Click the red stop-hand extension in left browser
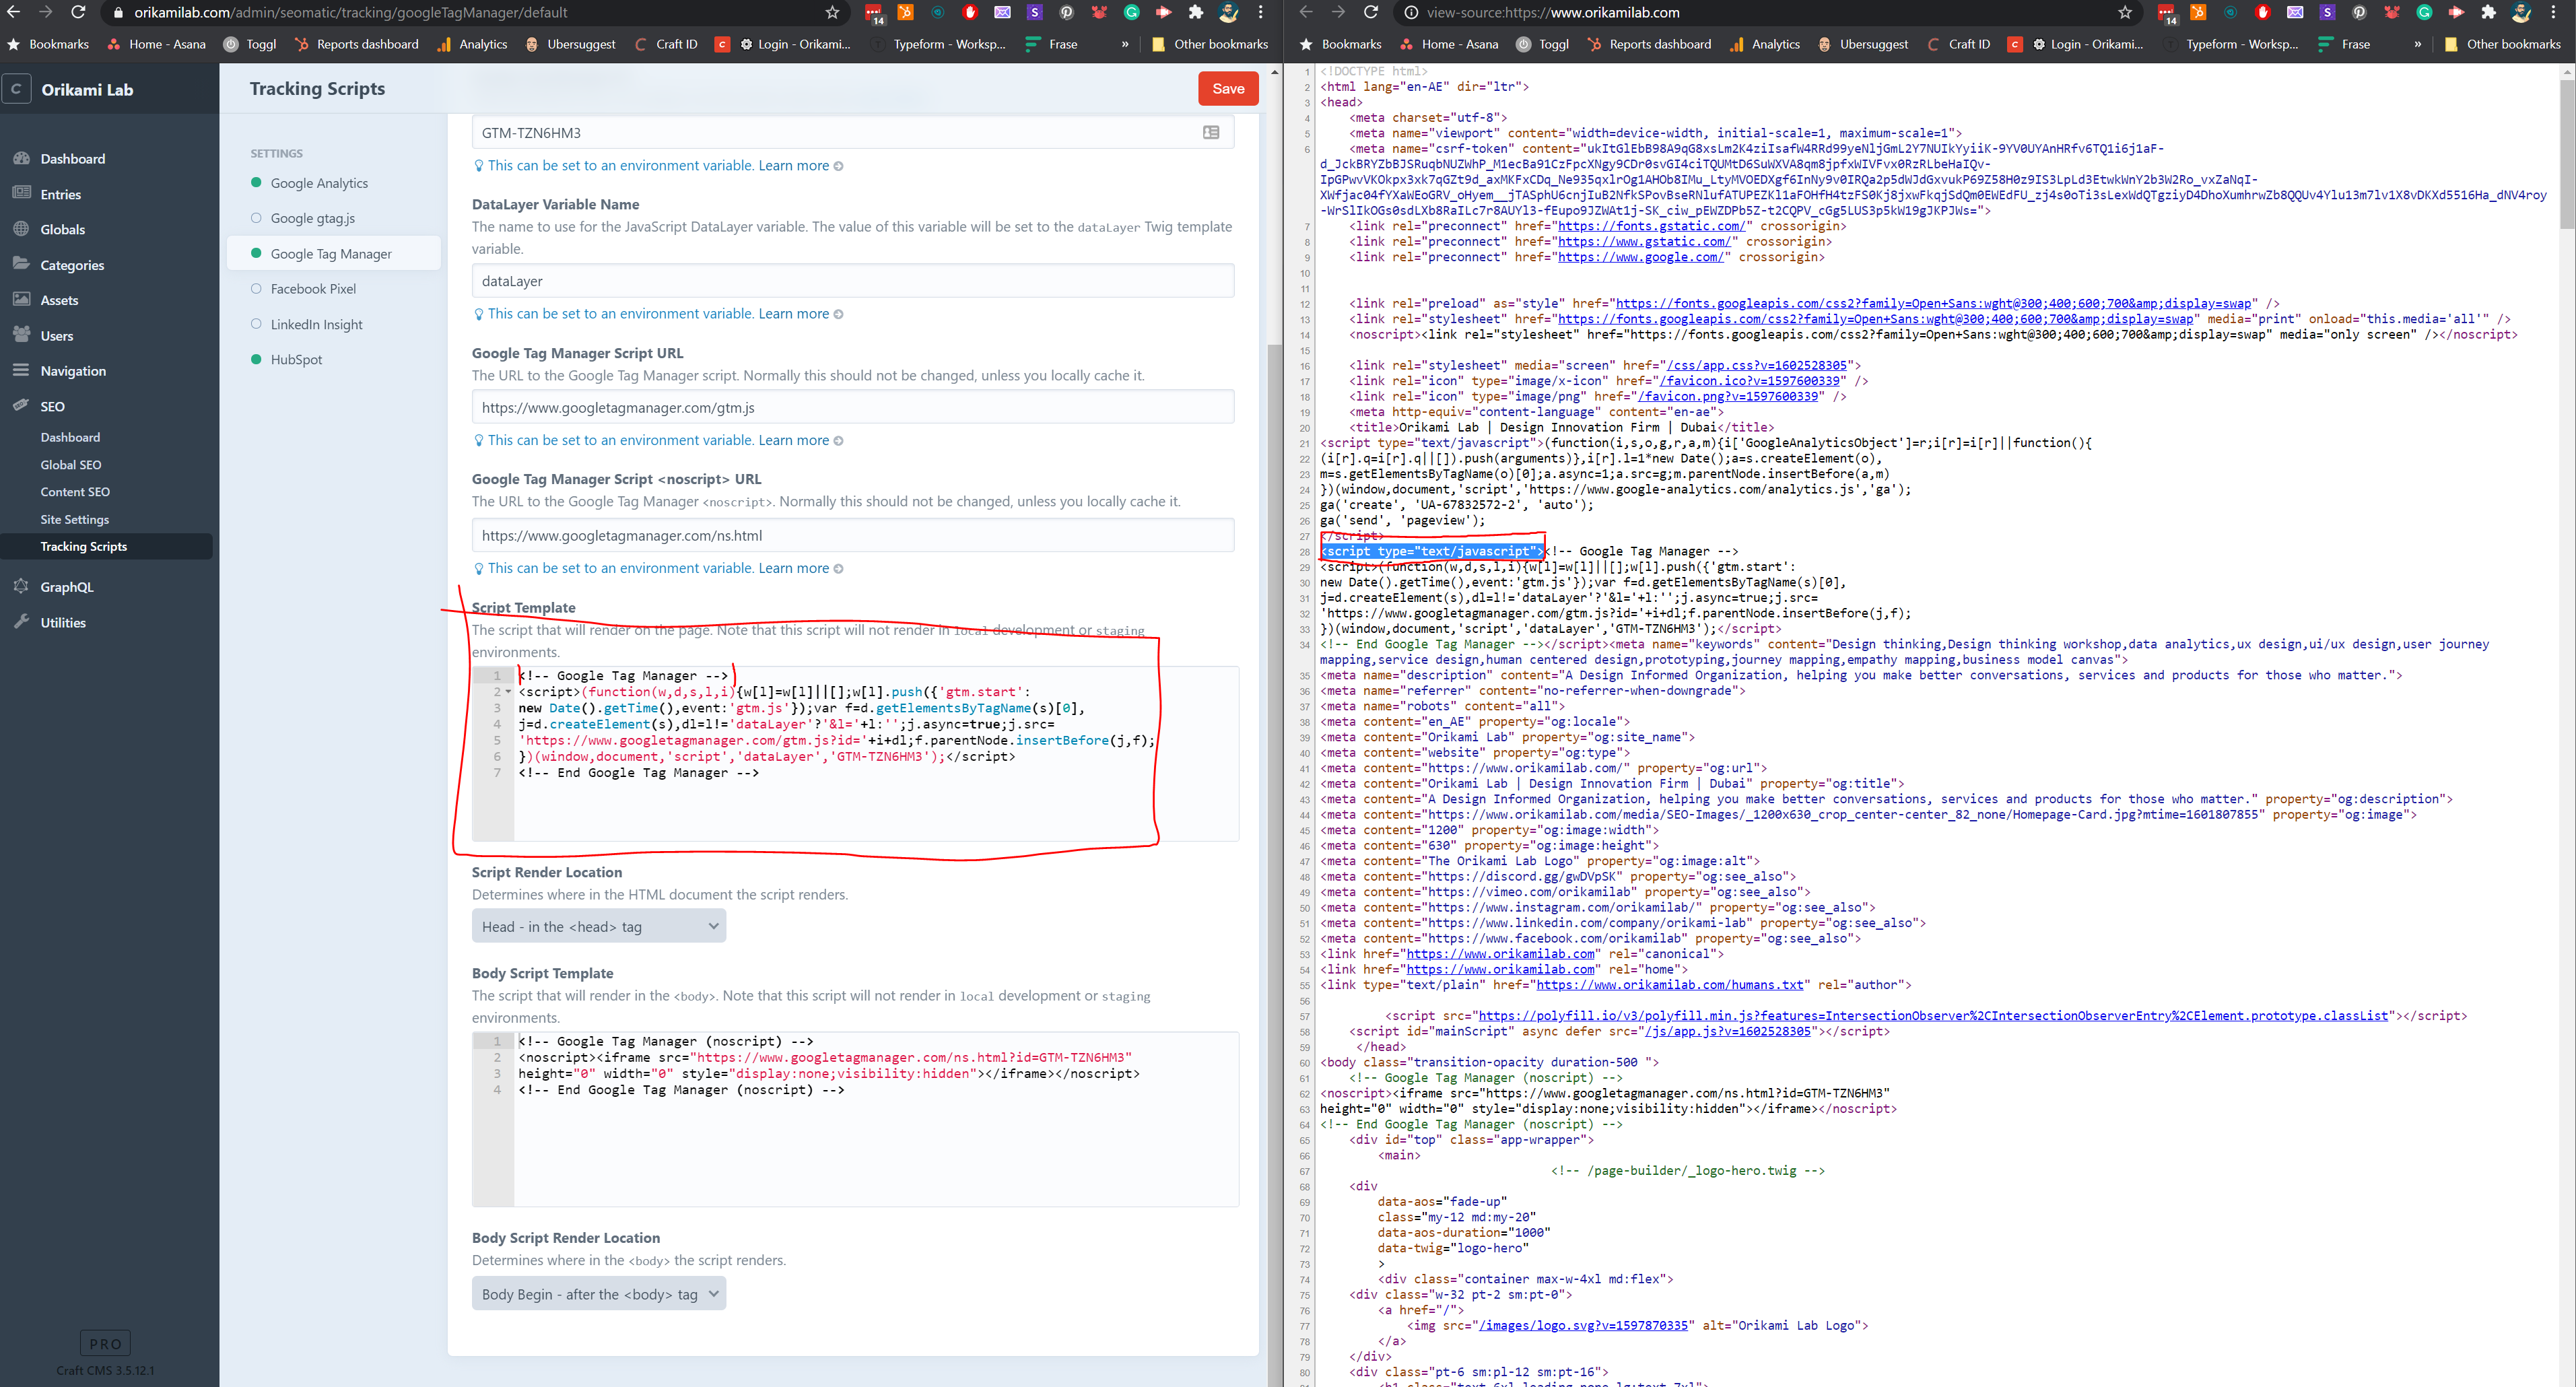Image resolution: width=2576 pixels, height=1387 pixels. pos(970,13)
